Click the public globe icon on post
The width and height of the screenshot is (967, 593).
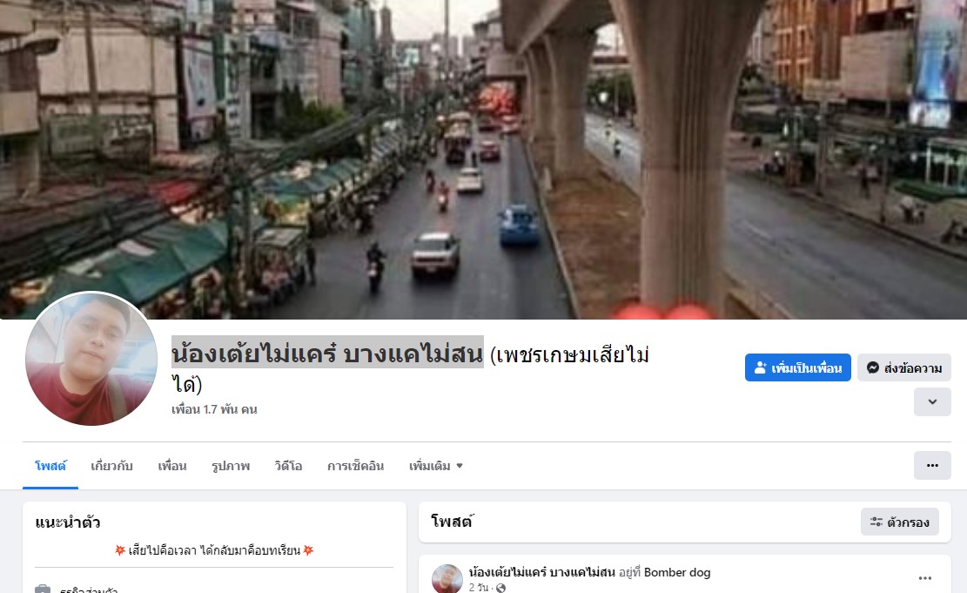500,588
